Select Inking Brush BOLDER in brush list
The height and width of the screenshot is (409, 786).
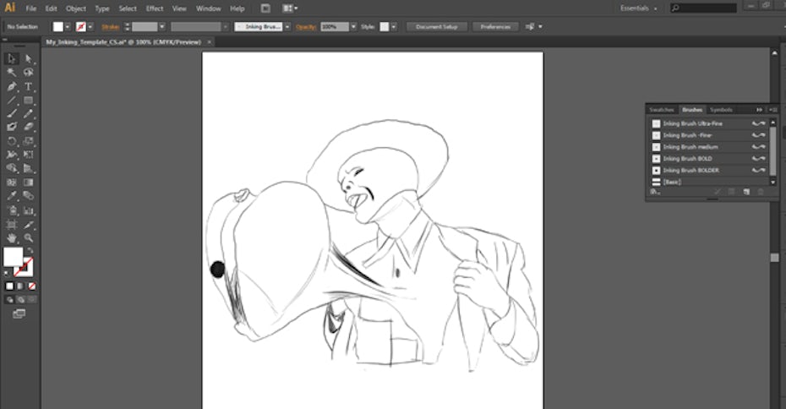pos(690,170)
